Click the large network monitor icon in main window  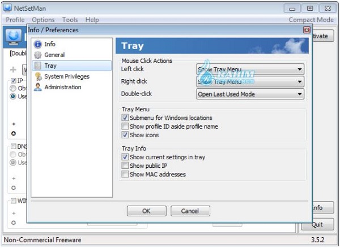click(x=14, y=37)
